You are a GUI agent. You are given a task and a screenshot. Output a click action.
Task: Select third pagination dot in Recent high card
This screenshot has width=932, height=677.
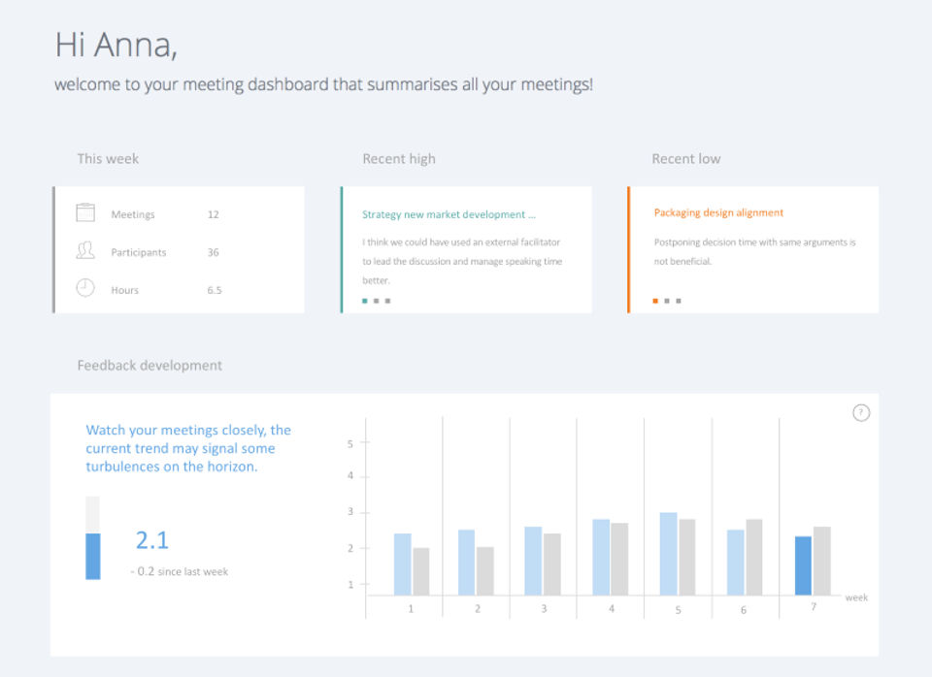(388, 301)
